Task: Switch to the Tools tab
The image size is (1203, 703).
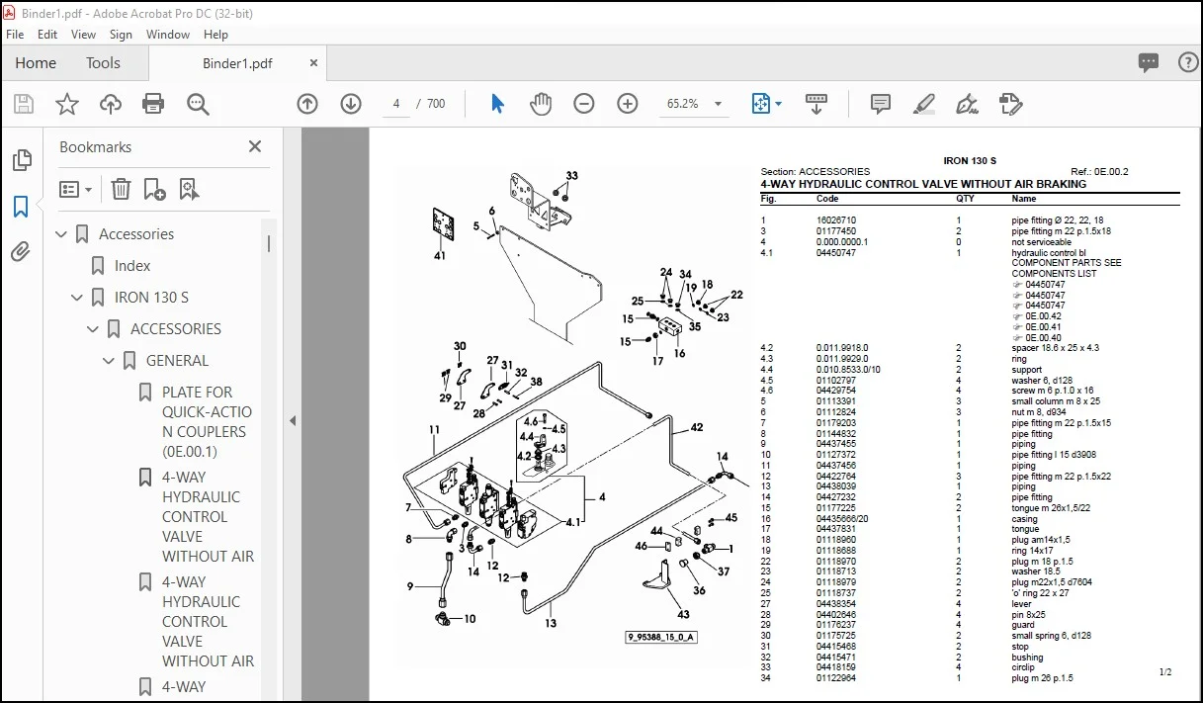Action: [x=103, y=62]
